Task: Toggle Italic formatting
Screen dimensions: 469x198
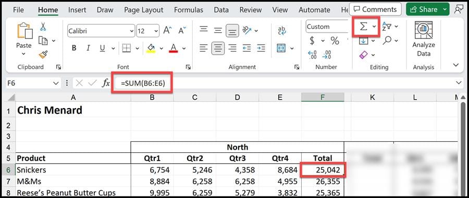Action: click(x=88, y=48)
